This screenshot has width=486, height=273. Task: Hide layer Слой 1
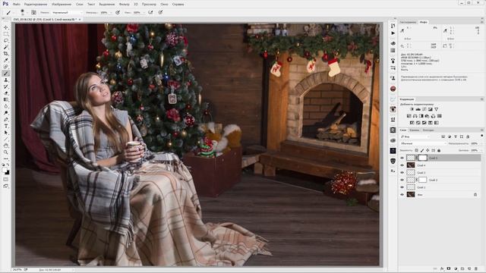coord(402,187)
